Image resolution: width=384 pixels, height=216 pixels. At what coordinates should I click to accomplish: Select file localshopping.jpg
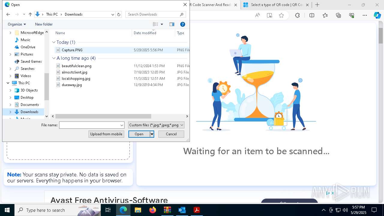(76, 79)
